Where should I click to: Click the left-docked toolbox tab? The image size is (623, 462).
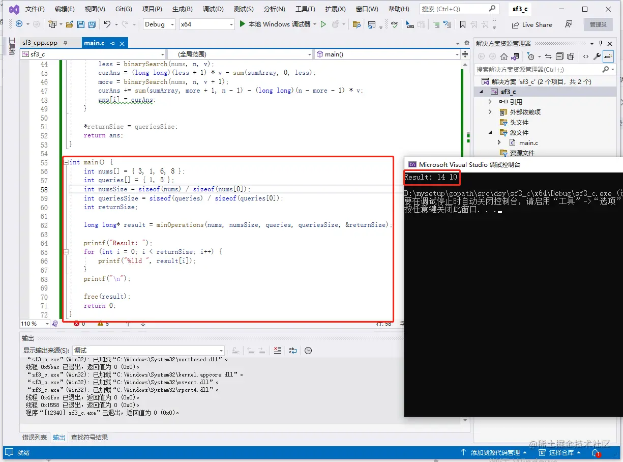click(12, 46)
